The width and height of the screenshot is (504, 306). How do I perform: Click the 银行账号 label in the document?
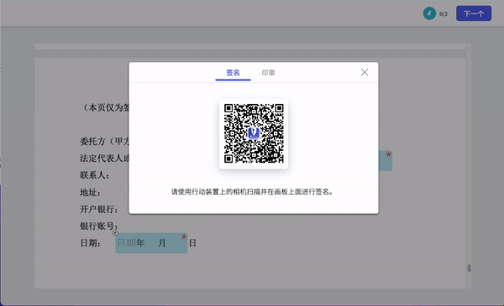click(x=98, y=226)
